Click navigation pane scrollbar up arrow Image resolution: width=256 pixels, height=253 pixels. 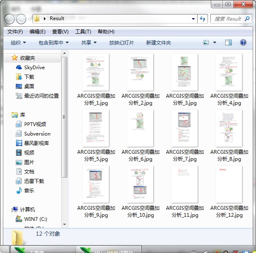click(65, 53)
